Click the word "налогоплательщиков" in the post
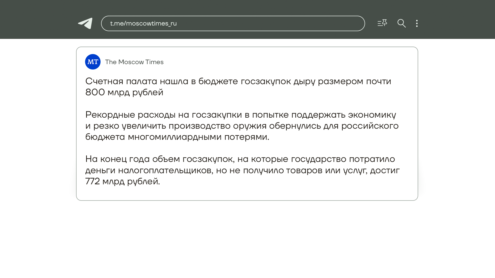 point(166,170)
